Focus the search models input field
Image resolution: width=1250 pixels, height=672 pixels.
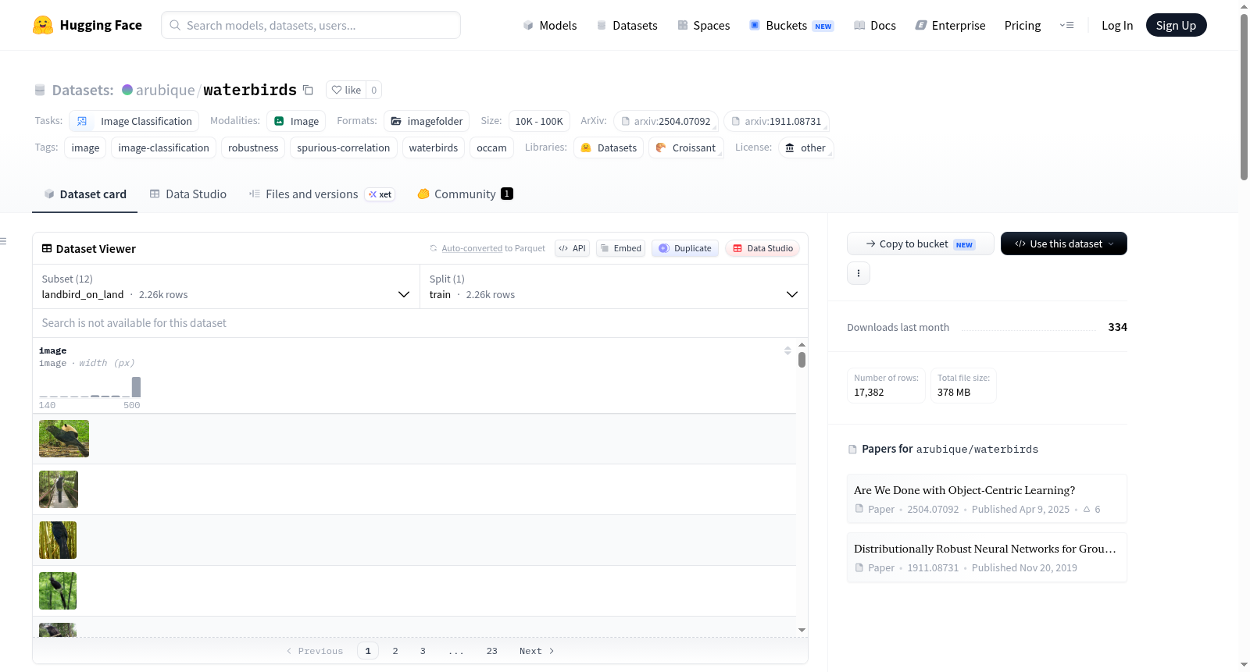pyautogui.click(x=311, y=25)
